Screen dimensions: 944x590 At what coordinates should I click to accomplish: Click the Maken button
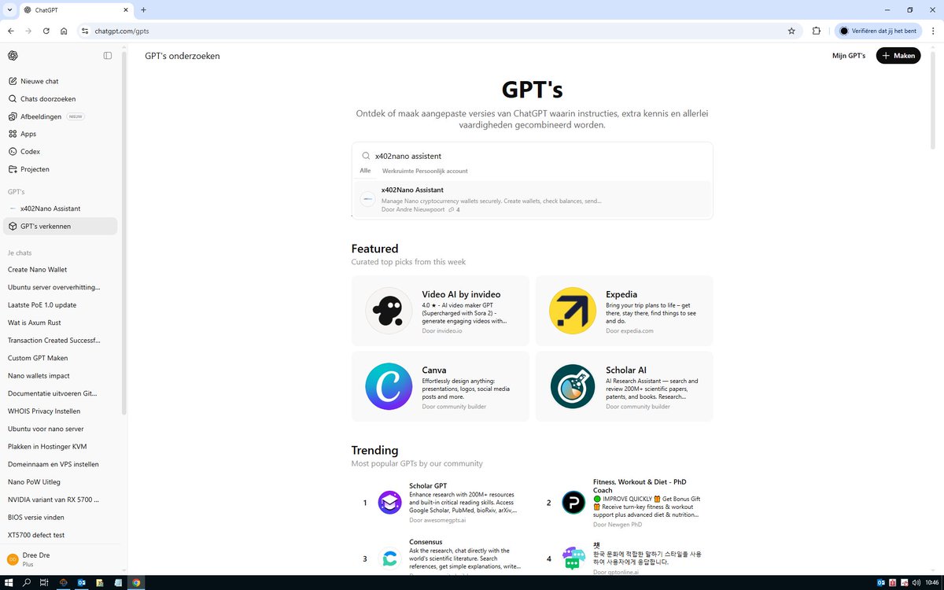point(898,56)
